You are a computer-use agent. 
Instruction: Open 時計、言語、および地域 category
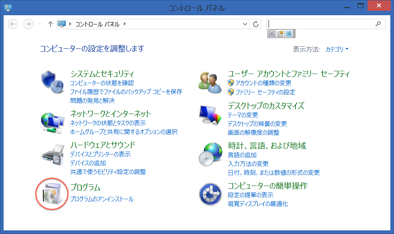pyautogui.click(x=267, y=146)
